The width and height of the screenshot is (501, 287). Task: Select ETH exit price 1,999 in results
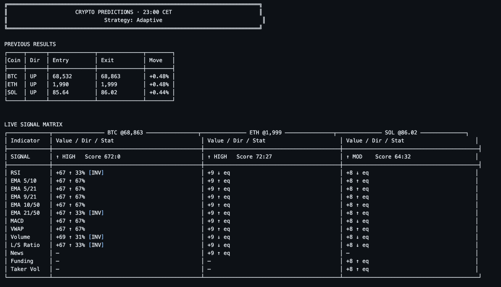pyautogui.click(x=109, y=84)
